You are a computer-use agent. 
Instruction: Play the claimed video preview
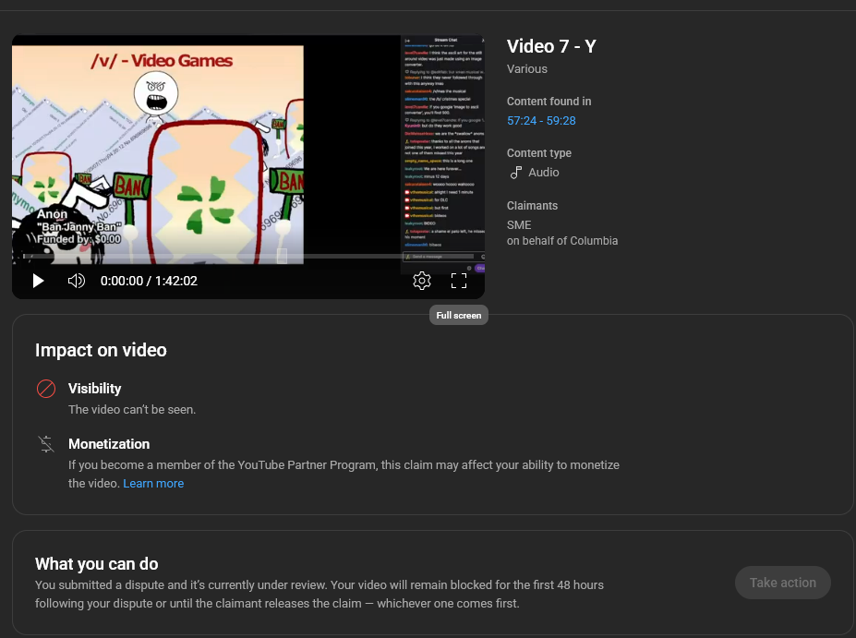[38, 281]
